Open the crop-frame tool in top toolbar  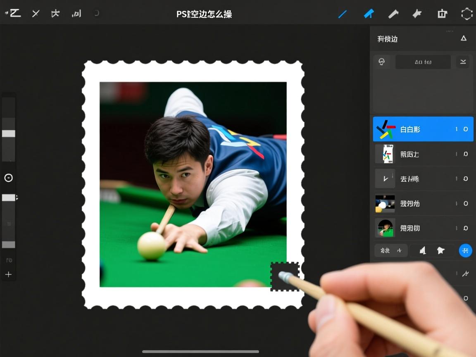pos(442,14)
